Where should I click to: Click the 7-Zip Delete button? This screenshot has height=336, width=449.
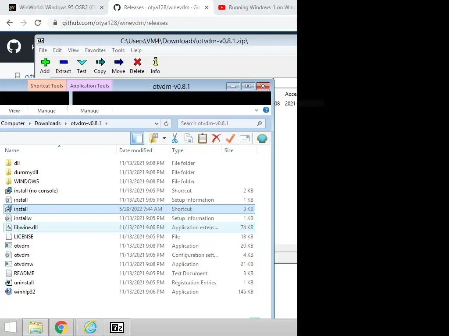[x=137, y=66]
